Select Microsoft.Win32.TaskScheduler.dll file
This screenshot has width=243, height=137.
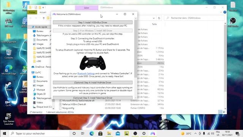tap(78, 100)
